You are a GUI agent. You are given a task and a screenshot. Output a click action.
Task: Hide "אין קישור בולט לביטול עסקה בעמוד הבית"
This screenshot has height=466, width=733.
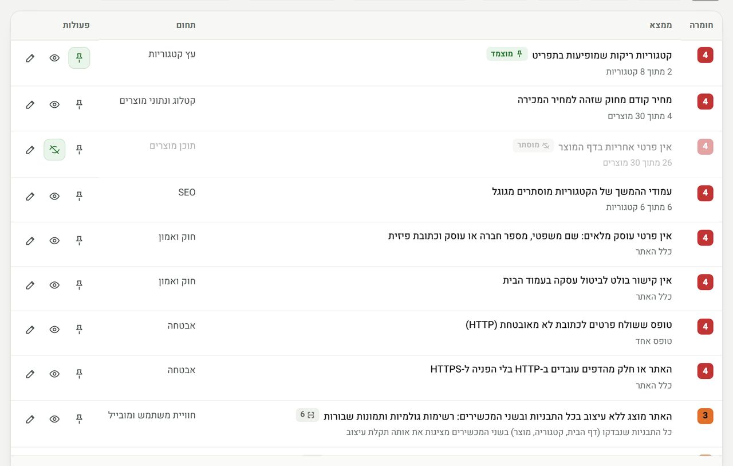pos(54,285)
